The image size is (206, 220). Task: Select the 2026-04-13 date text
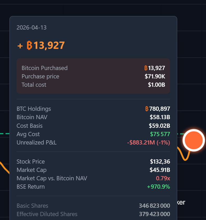click(31, 27)
